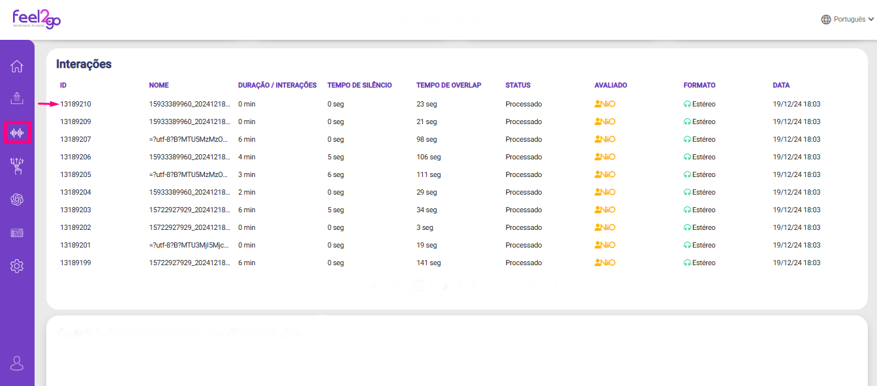Click the FORMATO column header
Viewport: 877px width, 386px height.
tap(700, 85)
